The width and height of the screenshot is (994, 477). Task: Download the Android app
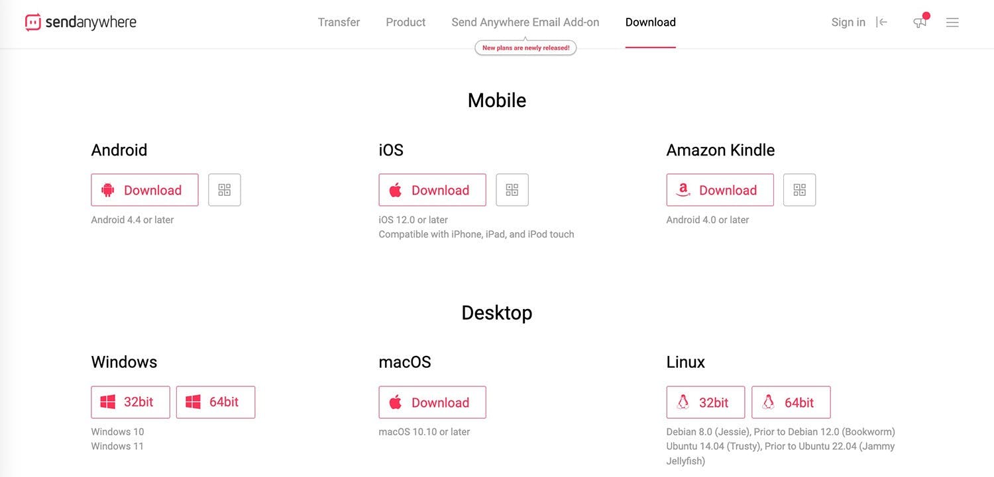point(144,190)
